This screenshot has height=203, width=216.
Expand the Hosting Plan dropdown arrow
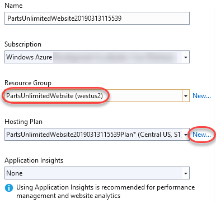click(x=186, y=135)
